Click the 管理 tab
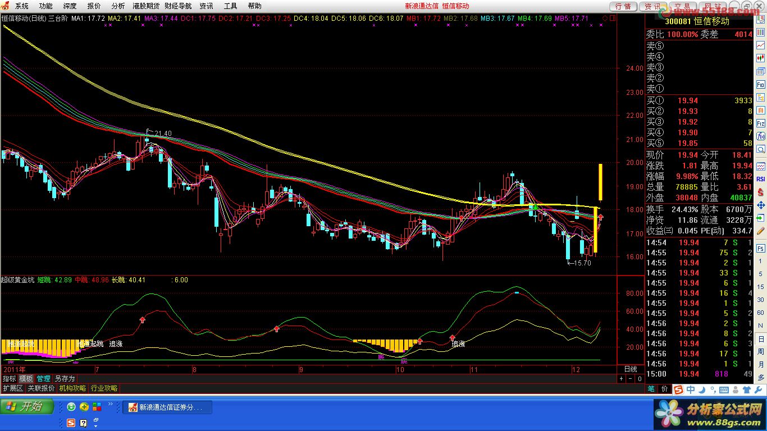The image size is (767, 431). click(x=44, y=379)
